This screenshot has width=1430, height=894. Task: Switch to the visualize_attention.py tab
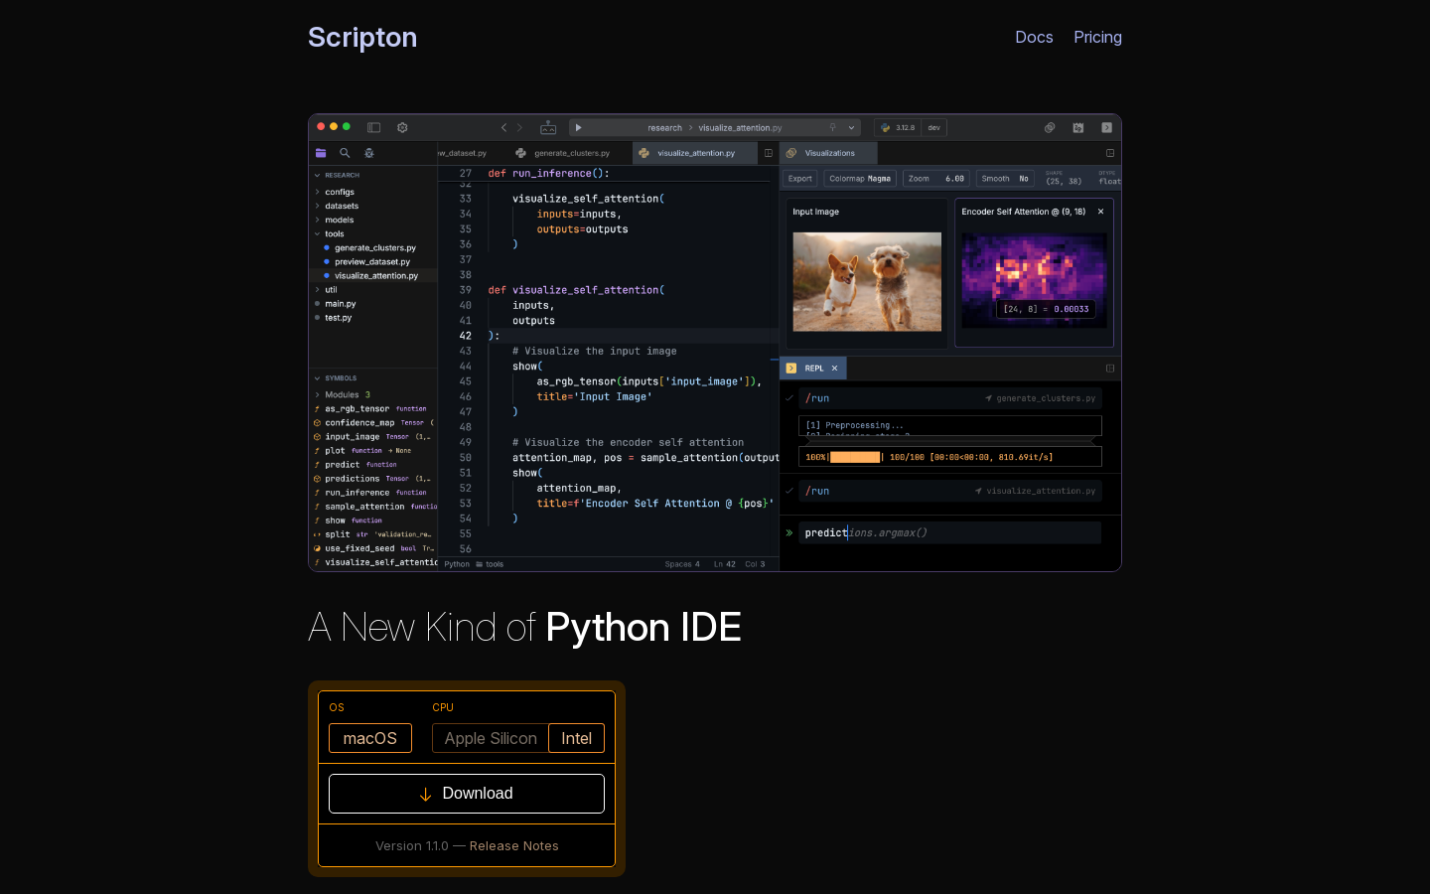[695, 153]
